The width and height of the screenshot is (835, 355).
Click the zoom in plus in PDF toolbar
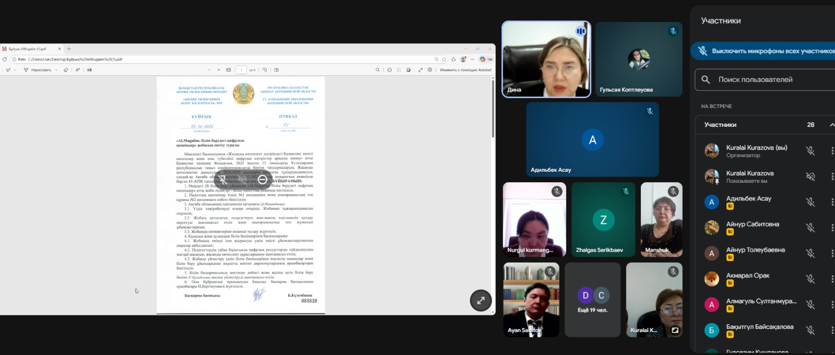pyautogui.click(x=219, y=70)
